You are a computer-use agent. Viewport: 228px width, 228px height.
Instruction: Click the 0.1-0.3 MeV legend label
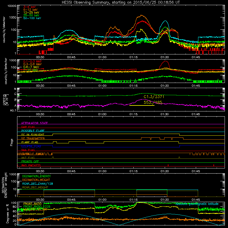click(x=32, y=61)
